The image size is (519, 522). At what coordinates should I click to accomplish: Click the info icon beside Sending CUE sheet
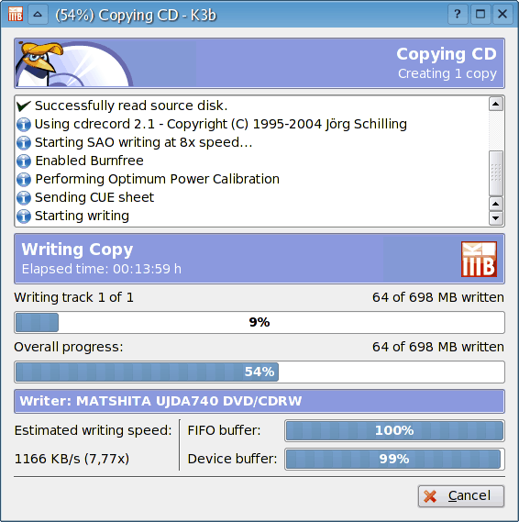[24, 198]
